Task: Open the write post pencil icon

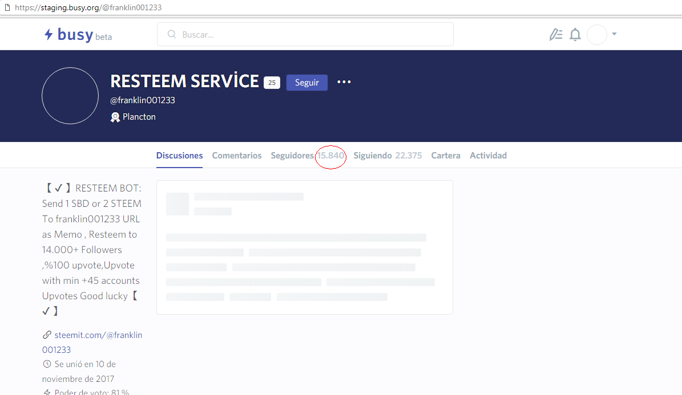Action: pyautogui.click(x=556, y=34)
